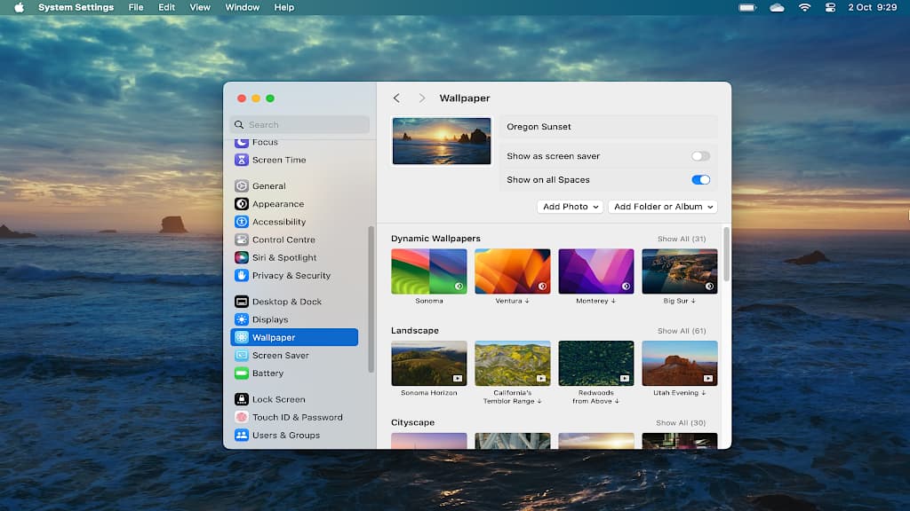This screenshot has height=511, width=910.
Task: Click the back navigation chevron
Action: [x=396, y=98]
